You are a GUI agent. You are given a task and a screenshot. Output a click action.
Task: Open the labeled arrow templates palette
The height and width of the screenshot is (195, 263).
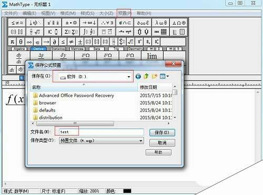coord(125,32)
